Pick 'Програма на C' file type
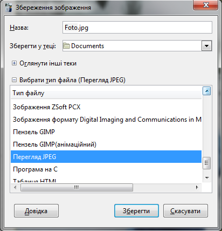Image resolution: width=222 pixels, height=231 pixels. coord(106,169)
